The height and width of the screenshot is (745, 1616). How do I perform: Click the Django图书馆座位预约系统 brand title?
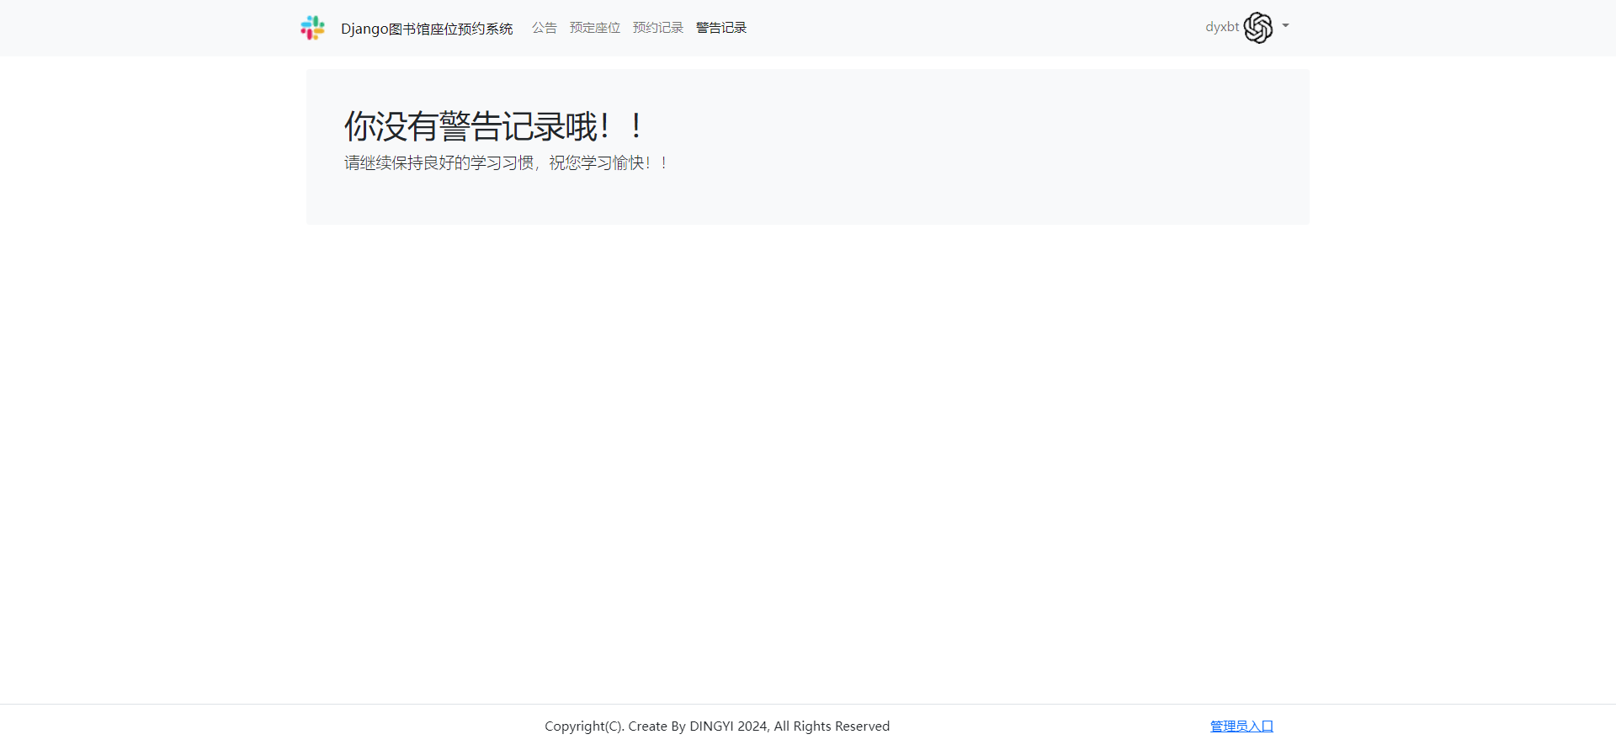click(427, 29)
